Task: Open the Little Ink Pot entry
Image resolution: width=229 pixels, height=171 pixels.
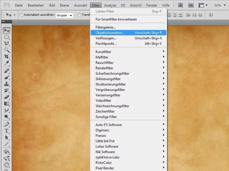Action: [x=128, y=141]
